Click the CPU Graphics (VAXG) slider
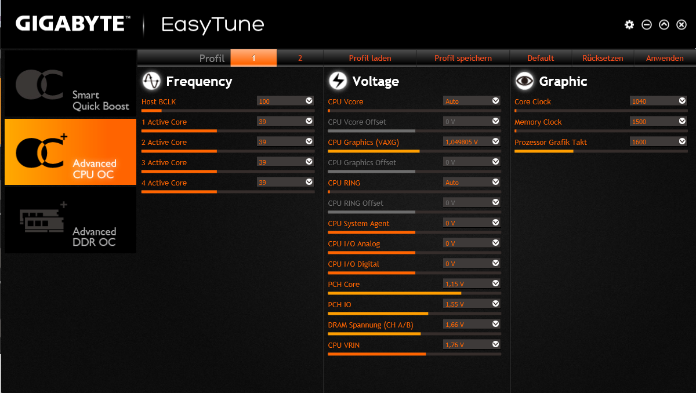This screenshot has height=393, width=696. point(414,151)
